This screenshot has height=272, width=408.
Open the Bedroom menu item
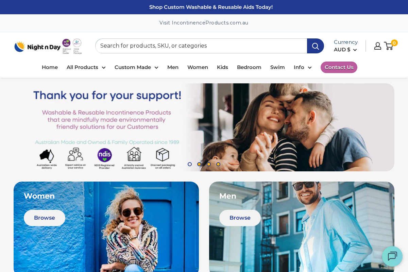coord(249,67)
